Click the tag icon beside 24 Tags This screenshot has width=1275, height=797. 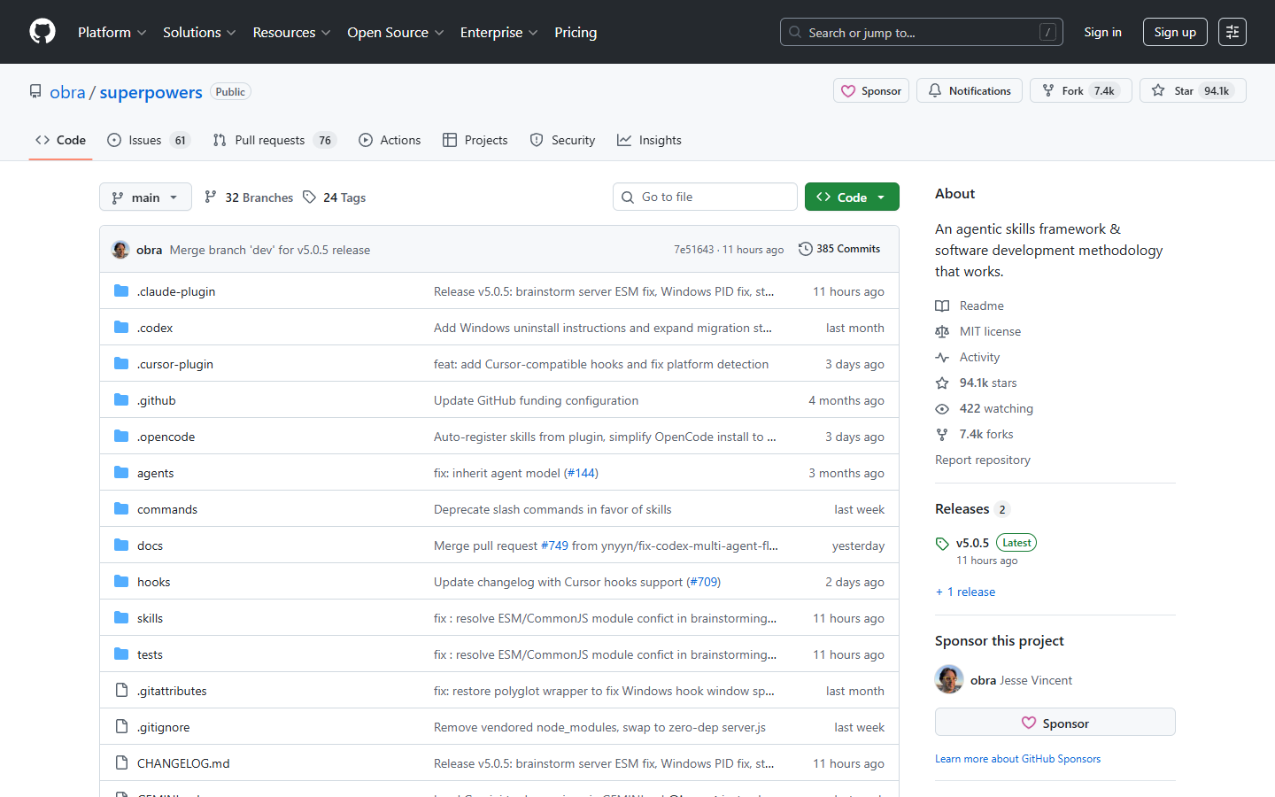click(310, 197)
